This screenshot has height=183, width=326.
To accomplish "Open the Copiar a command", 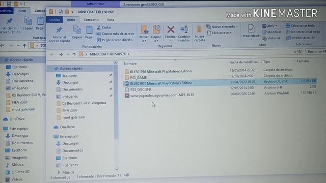I will click(156, 34).
